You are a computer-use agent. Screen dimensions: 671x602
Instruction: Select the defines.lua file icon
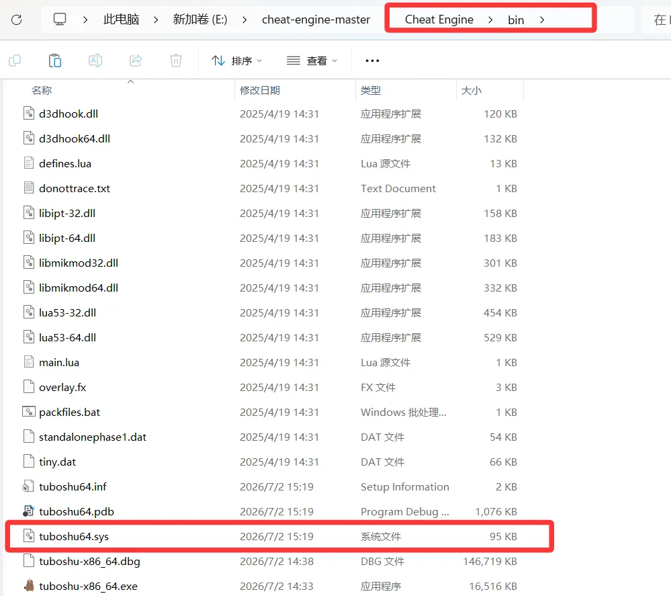[x=29, y=163]
